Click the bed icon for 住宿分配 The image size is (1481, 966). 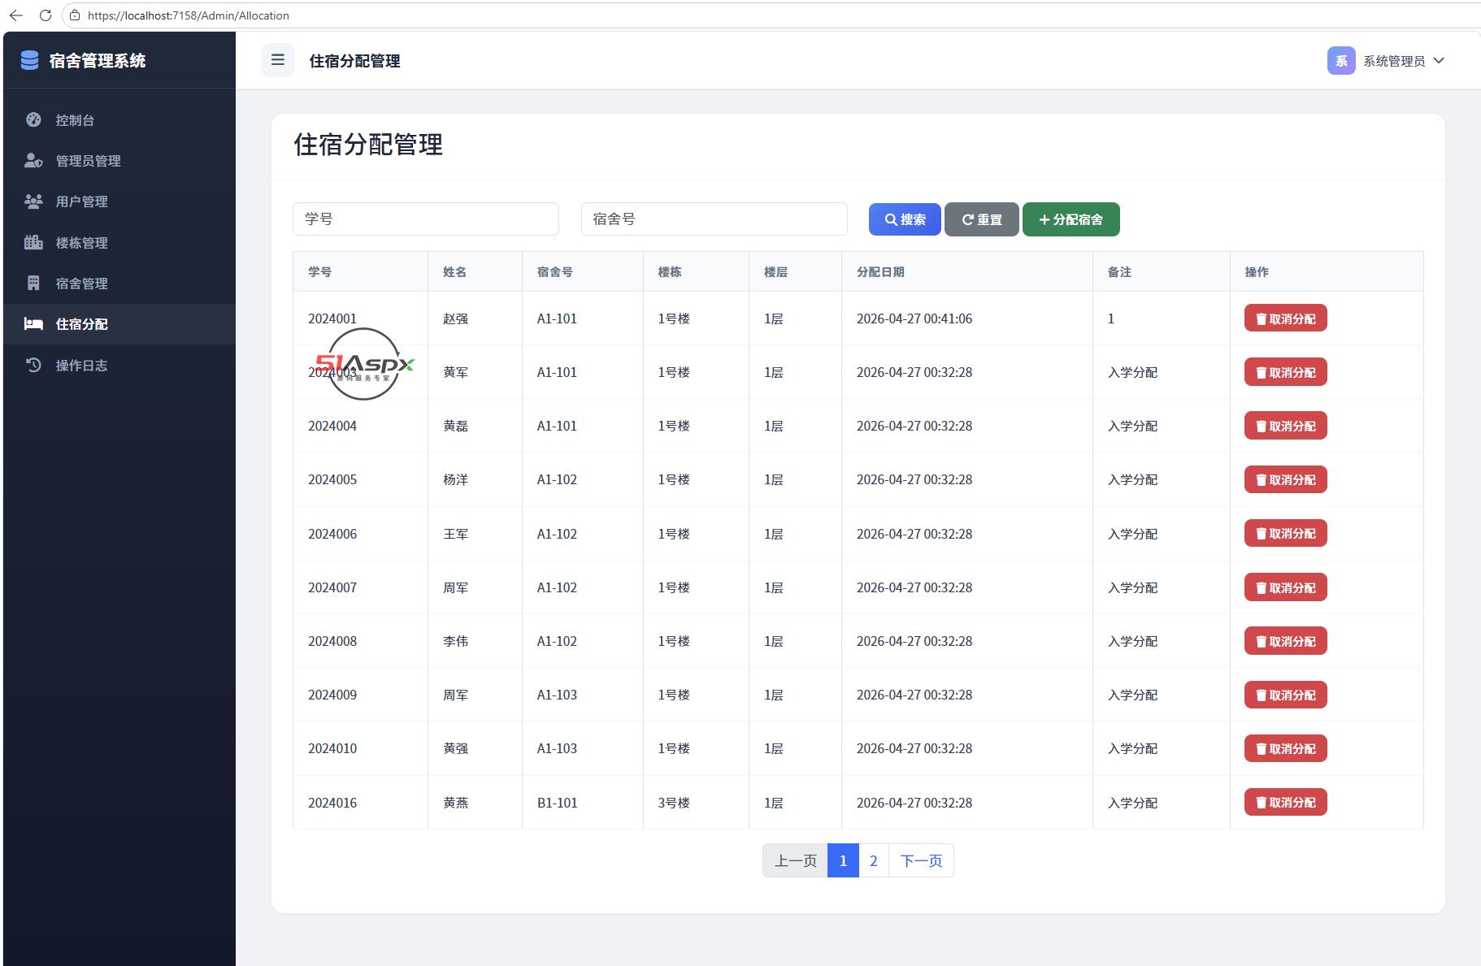pyautogui.click(x=33, y=323)
